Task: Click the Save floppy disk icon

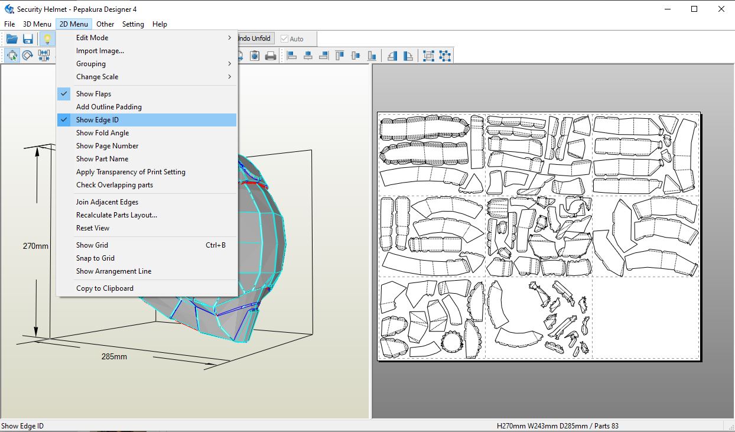Action: 28,39
